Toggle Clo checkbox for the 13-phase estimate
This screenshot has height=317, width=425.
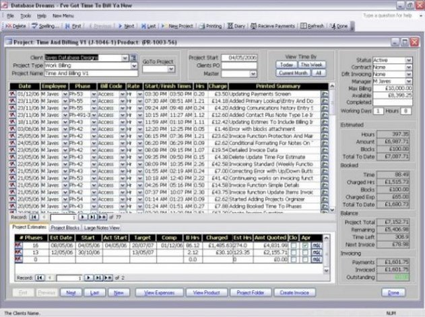click(x=294, y=253)
